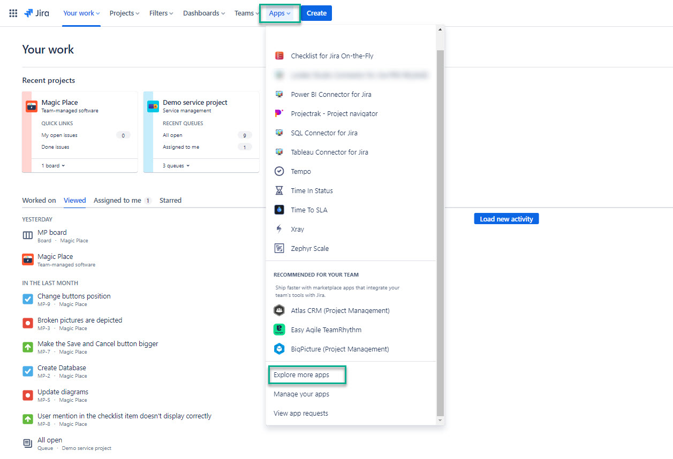Click the Magic Place project avatar
This screenshot has width=673, height=459.
(31, 106)
